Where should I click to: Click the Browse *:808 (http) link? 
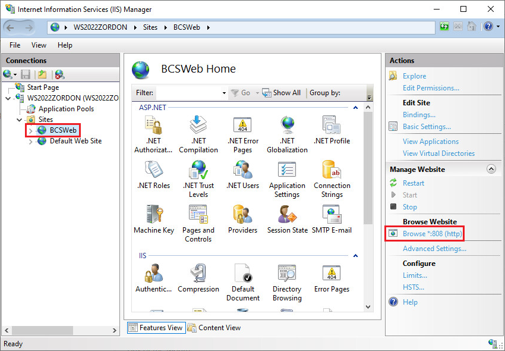(432, 234)
